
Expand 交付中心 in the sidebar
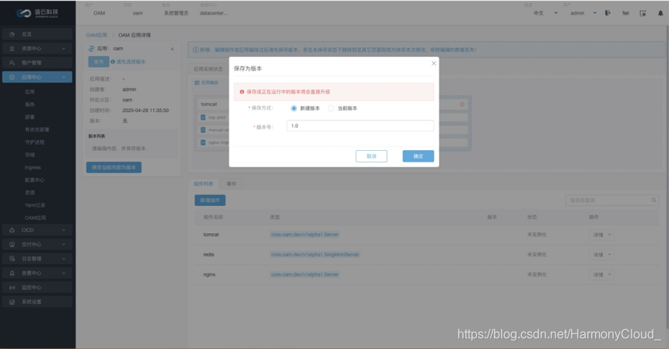(37, 245)
